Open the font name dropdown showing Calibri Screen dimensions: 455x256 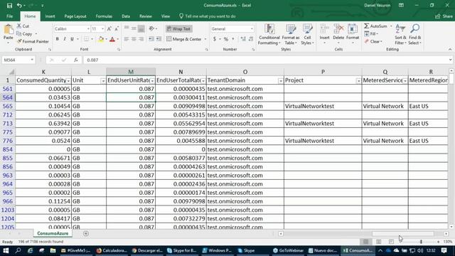(88, 28)
